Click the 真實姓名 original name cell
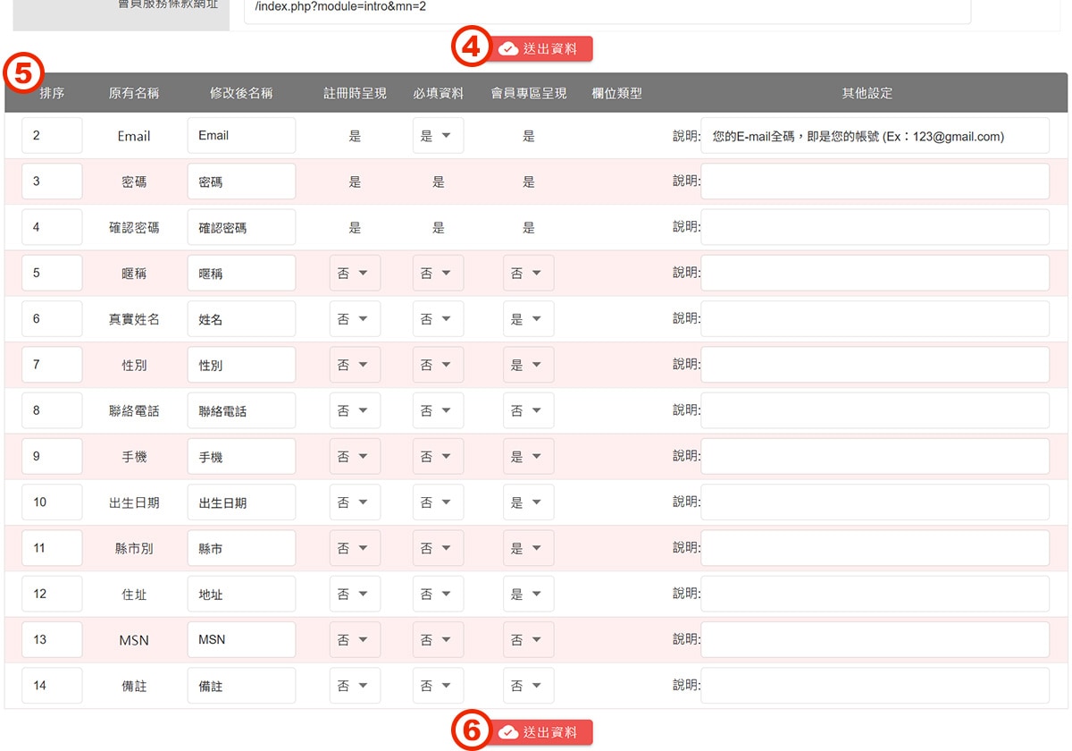Screen dimensions: 1072x751 pyautogui.click(x=134, y=319)
